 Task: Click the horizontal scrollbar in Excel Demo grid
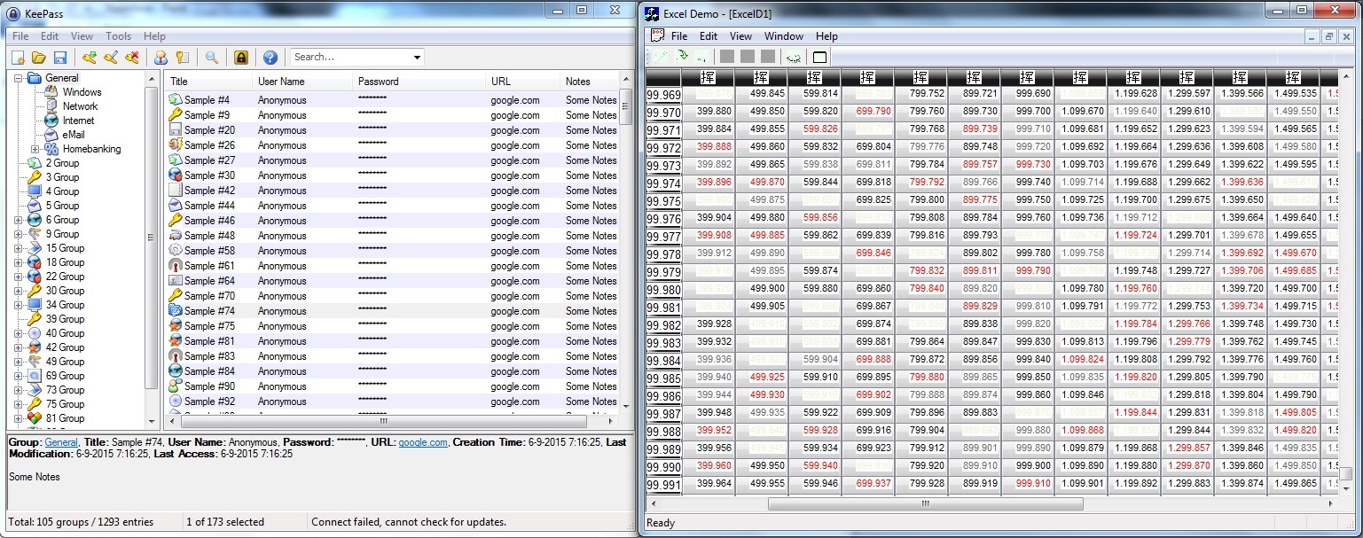click(x=926, y=503)
